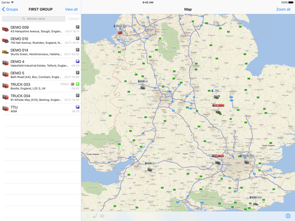Click parked status icon on DEMO 010
The height and width of the screenshot is (221, 295).
tap(77, 38)
